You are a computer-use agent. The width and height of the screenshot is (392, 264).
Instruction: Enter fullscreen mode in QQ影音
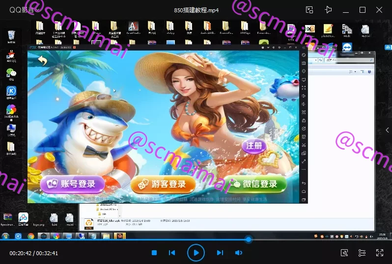(380, 253)
